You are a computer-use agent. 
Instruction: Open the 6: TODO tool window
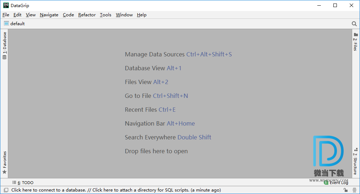pyautogui.click(x=26, y=183)
